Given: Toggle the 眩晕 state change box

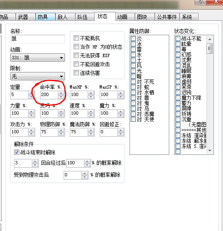Looking at the screenshot, I should (x=178, y=44).
